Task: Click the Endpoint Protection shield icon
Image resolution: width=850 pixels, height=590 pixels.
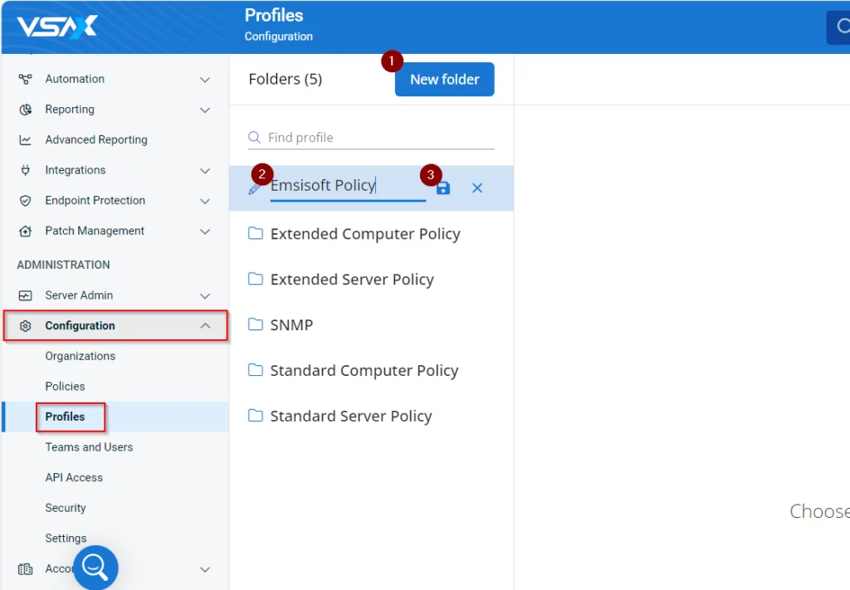Action: 26,201
